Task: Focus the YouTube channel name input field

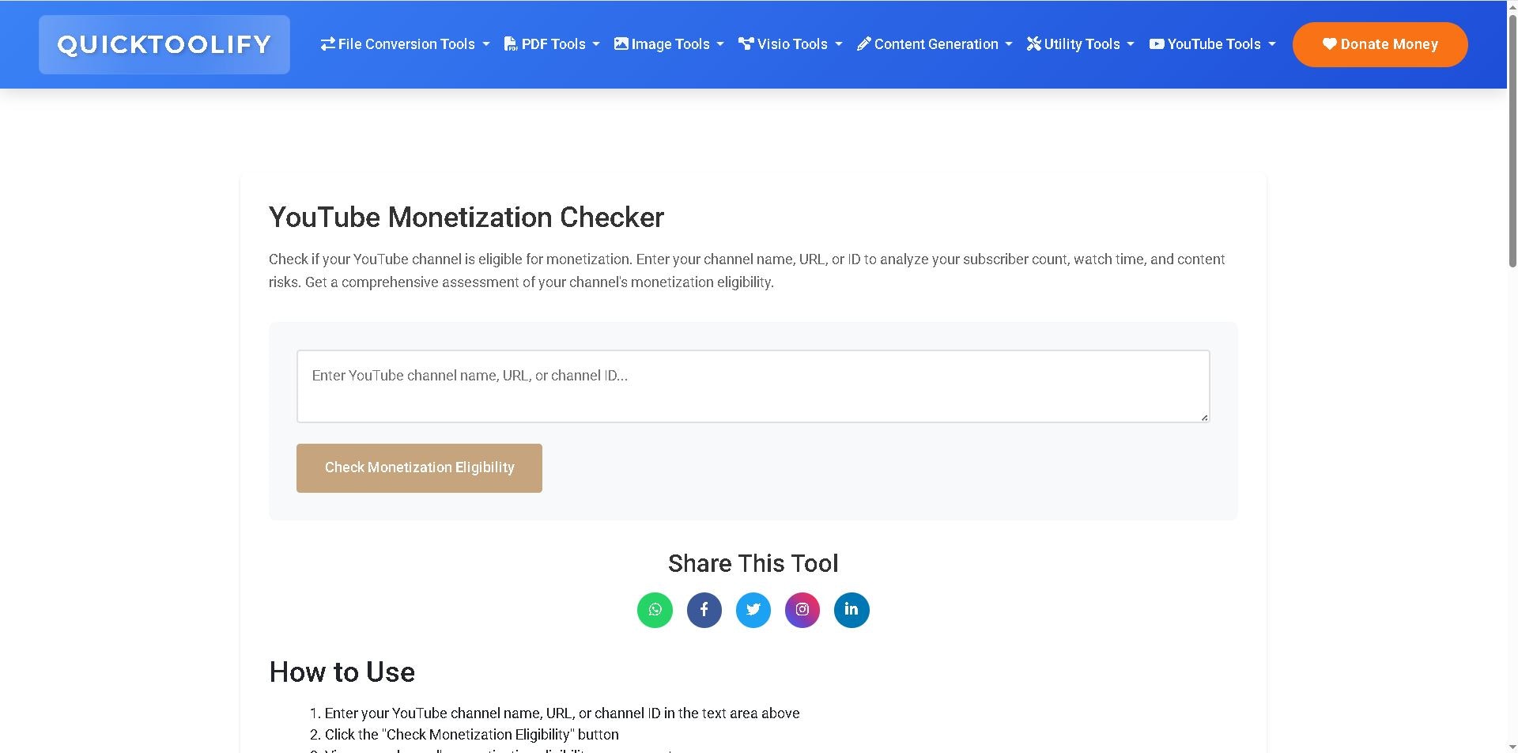Action: pos(753,386)
